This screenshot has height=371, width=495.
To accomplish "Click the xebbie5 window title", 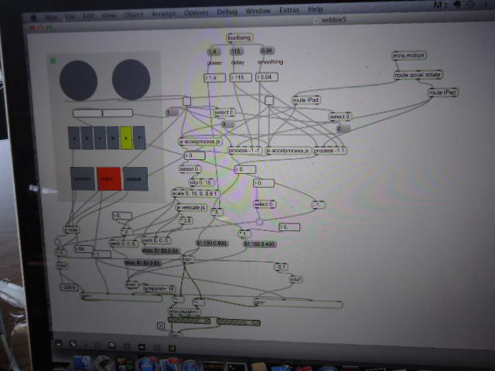I will 333,20.
